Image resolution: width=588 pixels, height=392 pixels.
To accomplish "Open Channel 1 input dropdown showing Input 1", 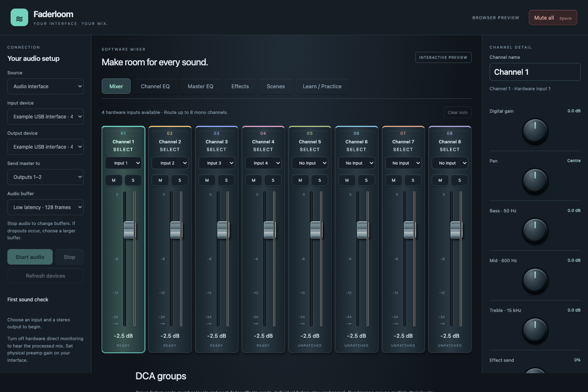I will (123, 163).
